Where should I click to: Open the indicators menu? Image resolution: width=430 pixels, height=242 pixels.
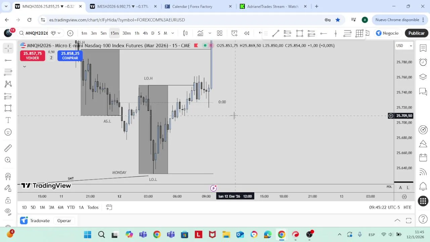tap(200, 33)
